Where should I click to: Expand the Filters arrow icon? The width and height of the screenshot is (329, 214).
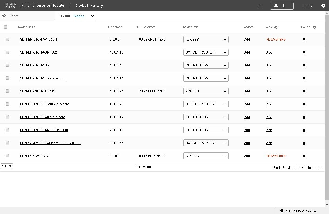pyautogui.click(x=4, y=16)
